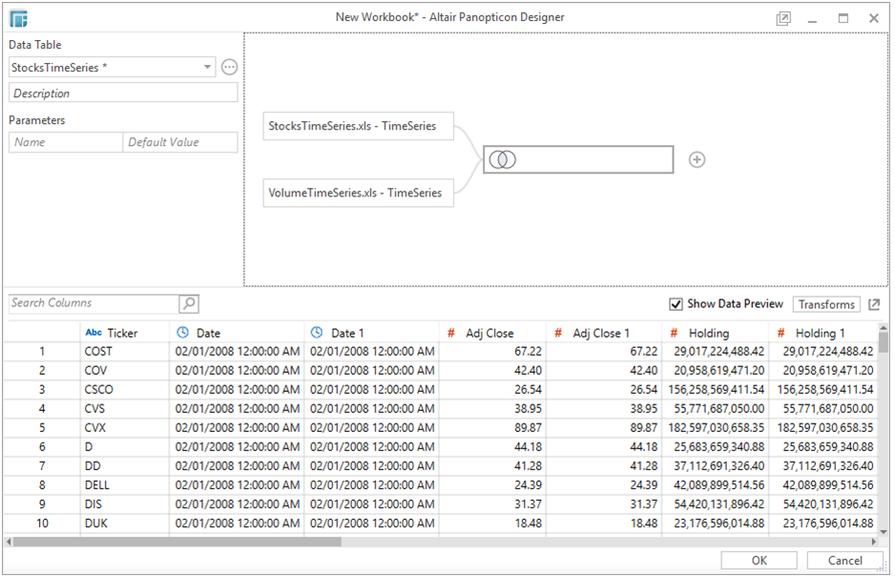Uncheck the Show Data Preview checkbox

tap(676, 304)
